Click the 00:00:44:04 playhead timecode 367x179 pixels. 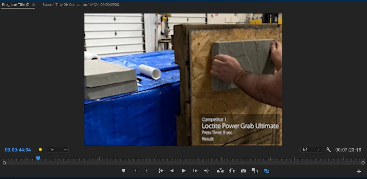[x=18, y=150]
